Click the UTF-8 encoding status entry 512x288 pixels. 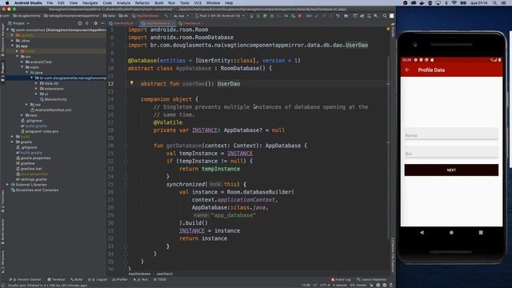(x=325, y=285)
